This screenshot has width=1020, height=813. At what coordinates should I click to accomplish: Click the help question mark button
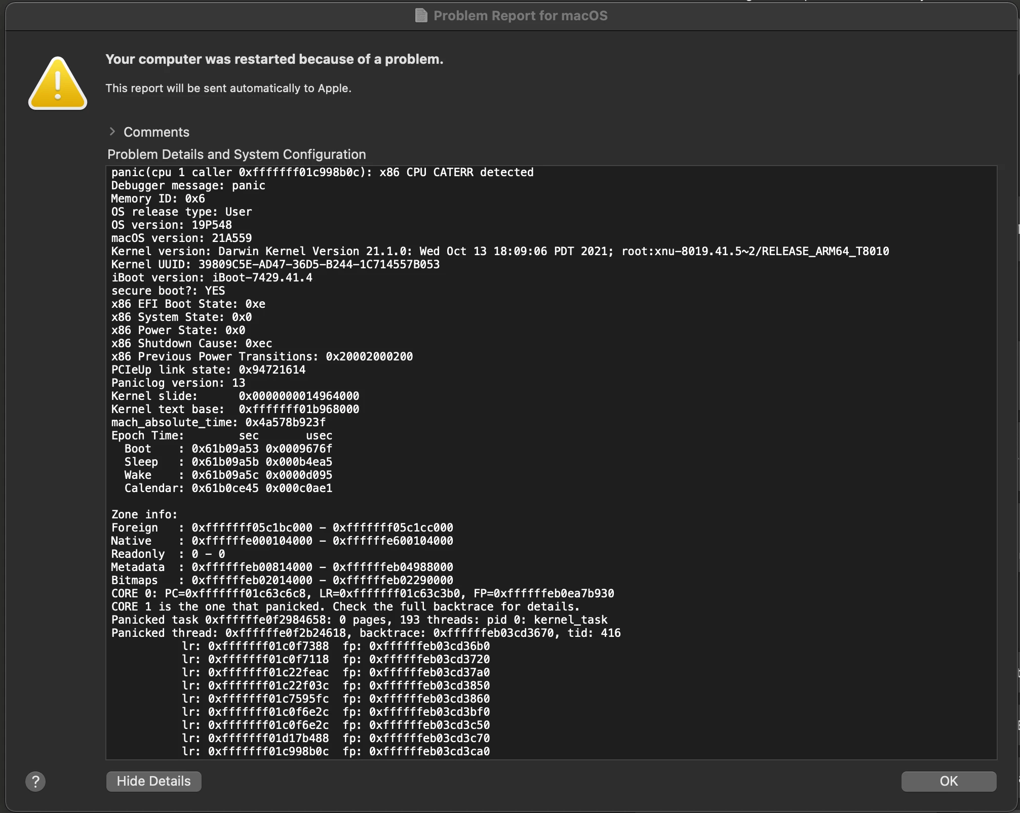[35, 781]
